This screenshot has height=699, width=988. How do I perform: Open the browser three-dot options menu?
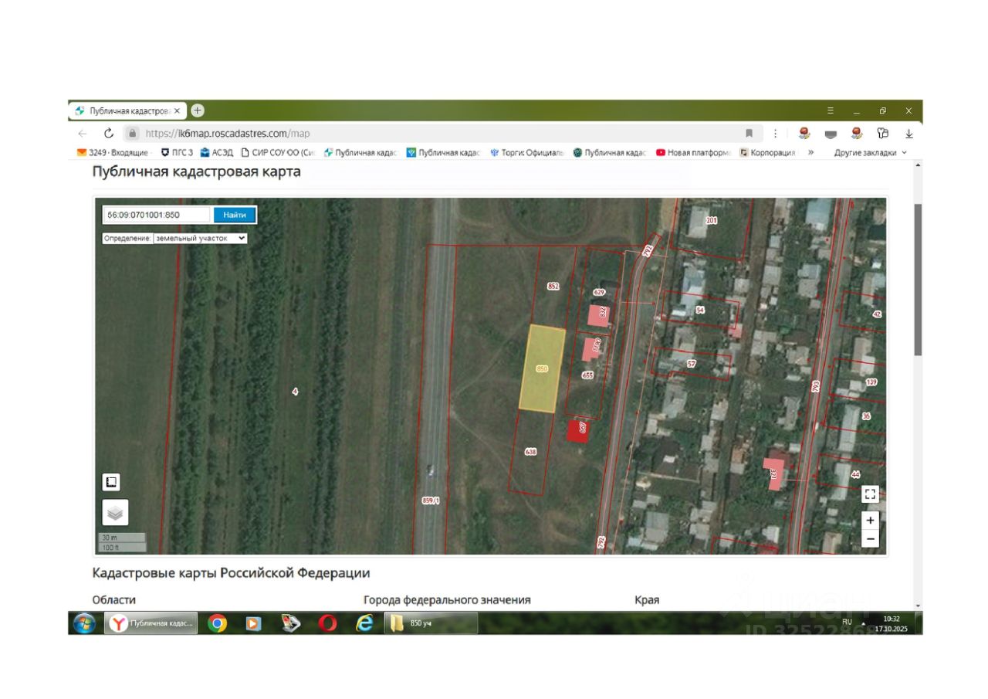(776, 133)
